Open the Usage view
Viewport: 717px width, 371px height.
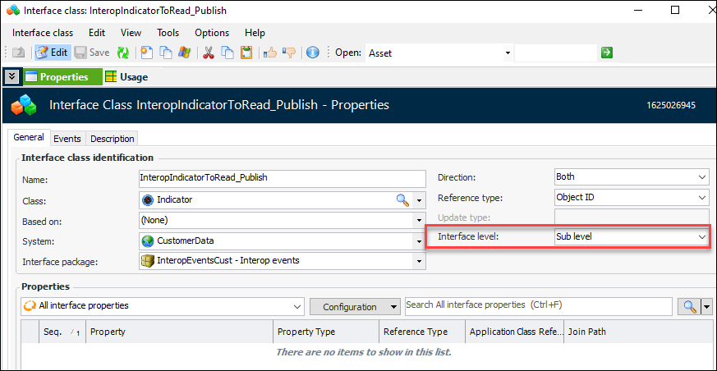(x=126, y=77)
